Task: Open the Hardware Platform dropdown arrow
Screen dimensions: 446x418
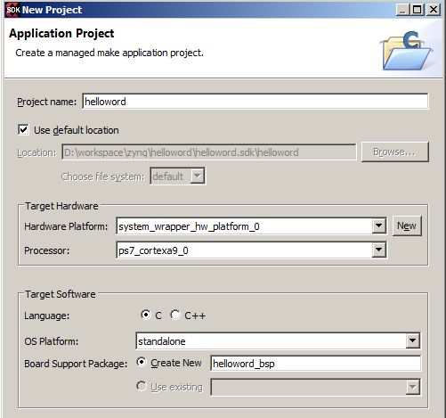Action: pos(378,226)
